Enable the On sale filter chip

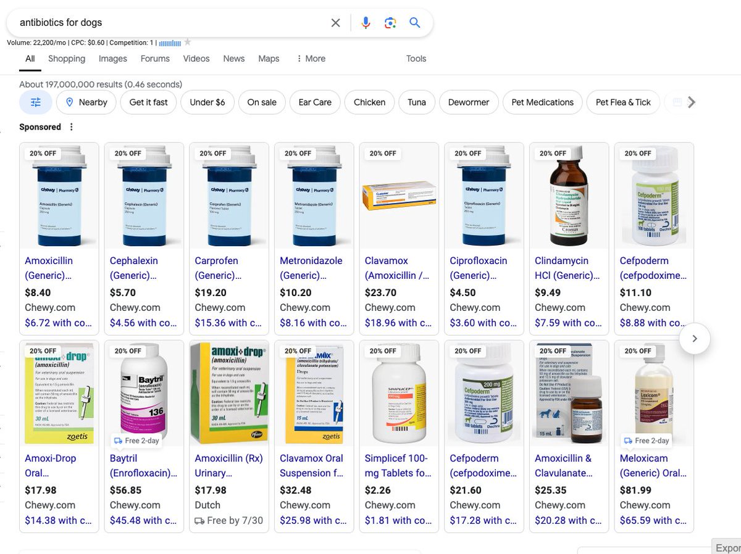point(261,102)
